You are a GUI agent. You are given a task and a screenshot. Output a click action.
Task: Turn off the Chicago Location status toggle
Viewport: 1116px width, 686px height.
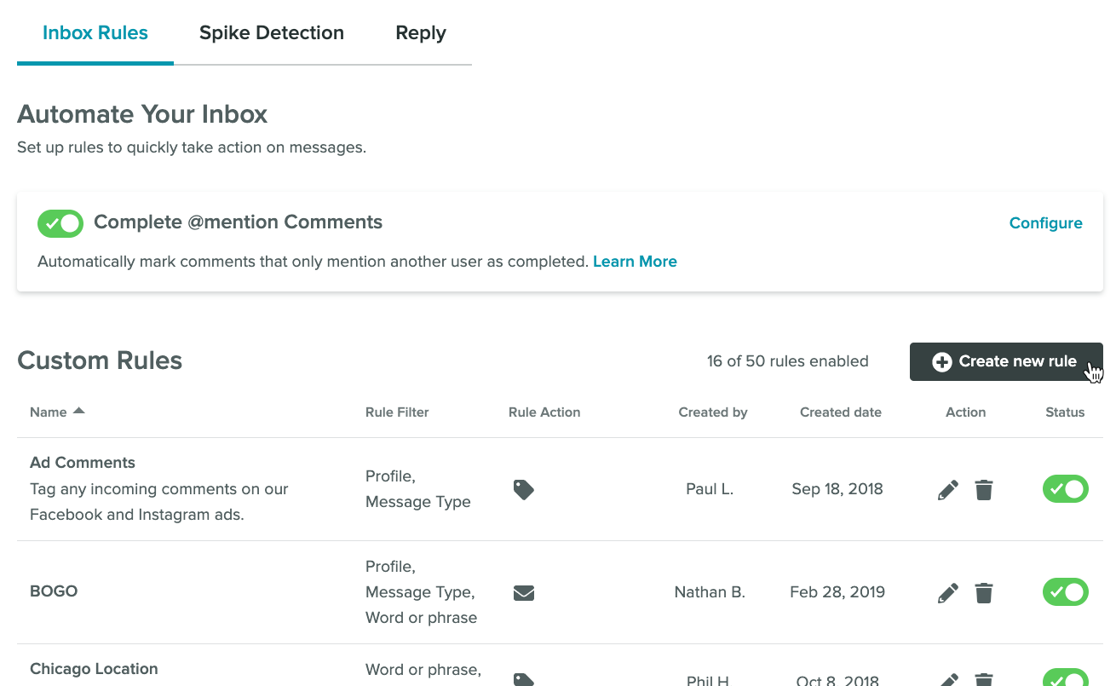1065,679
